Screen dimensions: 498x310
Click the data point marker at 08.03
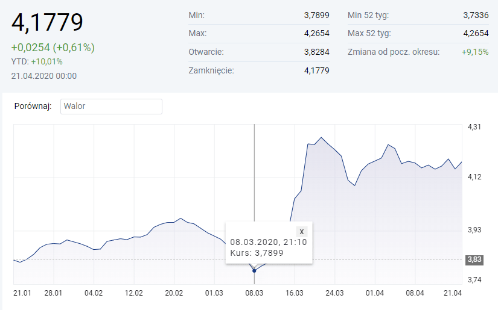(254, 271)
